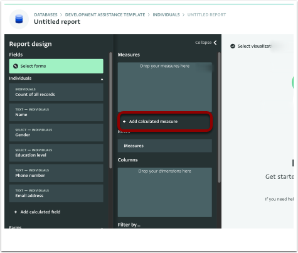Collapse the report design panel
The width and height of the screenshot is (298, 253).
coord(206,43)
